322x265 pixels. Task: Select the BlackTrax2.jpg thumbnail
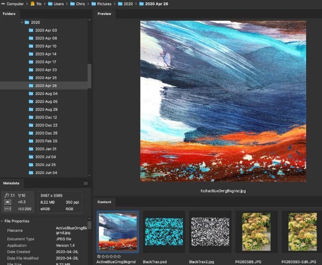click(210, 231)
